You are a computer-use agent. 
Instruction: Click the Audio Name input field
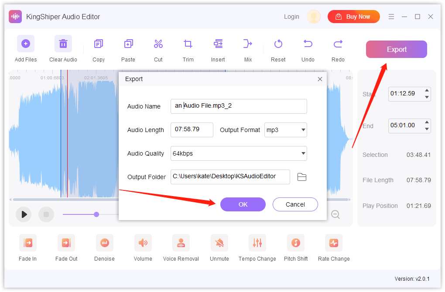tap(239, 106)
